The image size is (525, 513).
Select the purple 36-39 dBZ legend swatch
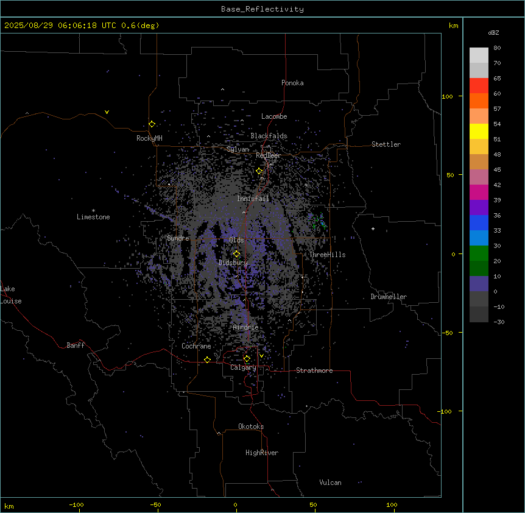point(479,207)
